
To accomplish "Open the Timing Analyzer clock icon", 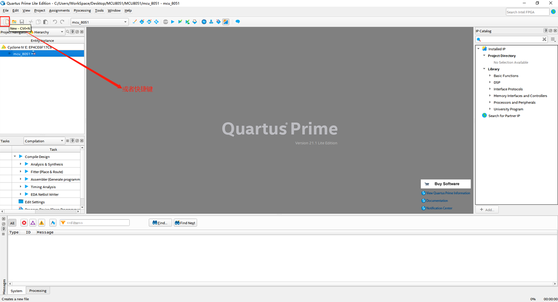I will pos(204,22).
